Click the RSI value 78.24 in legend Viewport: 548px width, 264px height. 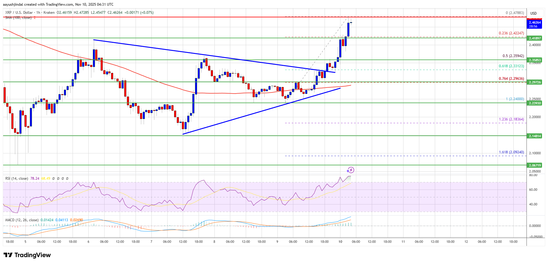pyautogui.click(x=35, y=178)
